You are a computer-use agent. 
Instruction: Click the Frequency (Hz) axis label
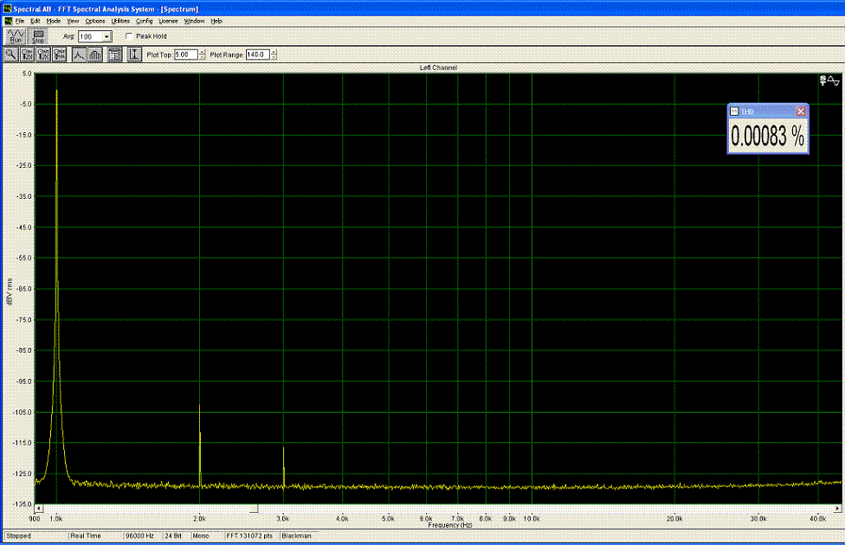(450, 525)
